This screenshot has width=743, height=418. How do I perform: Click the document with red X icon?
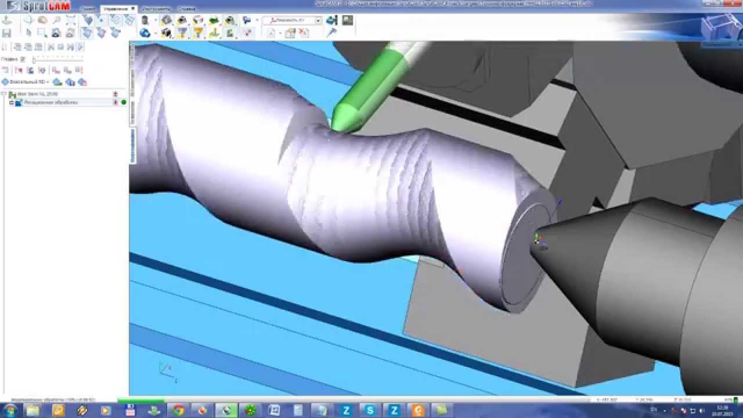tap(304, 33)
